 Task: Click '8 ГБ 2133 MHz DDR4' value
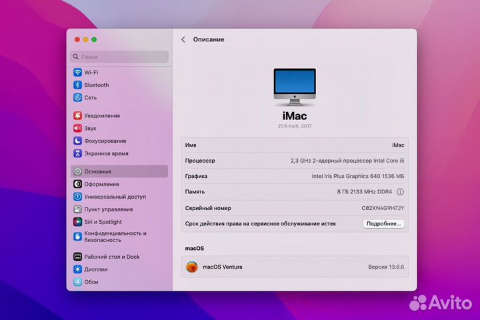(x=364, y=192)
